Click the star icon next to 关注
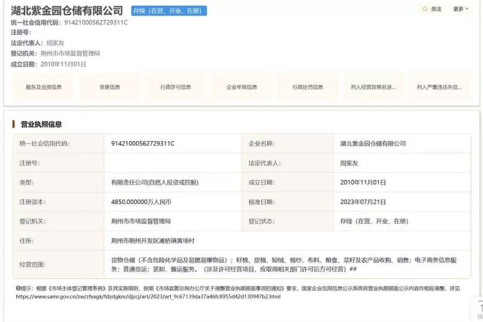 click(425, 9)
